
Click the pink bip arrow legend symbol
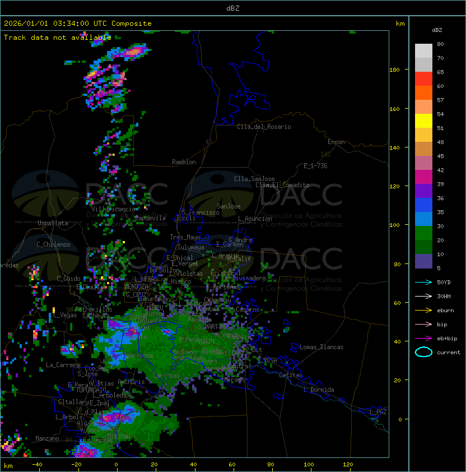point(423,324)
